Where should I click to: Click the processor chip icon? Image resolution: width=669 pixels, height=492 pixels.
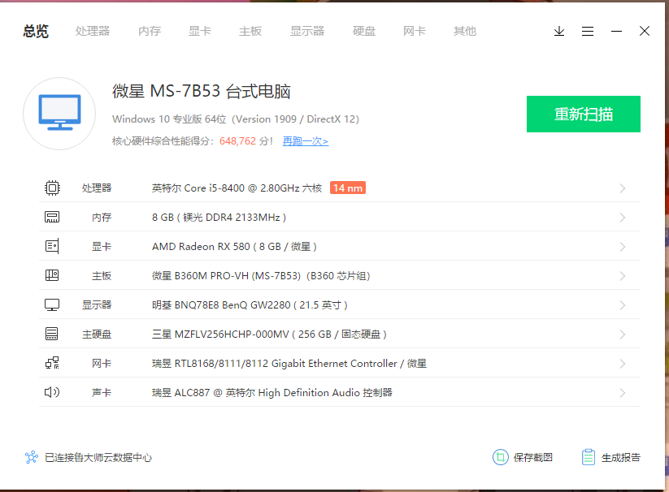tap(52, 188)
